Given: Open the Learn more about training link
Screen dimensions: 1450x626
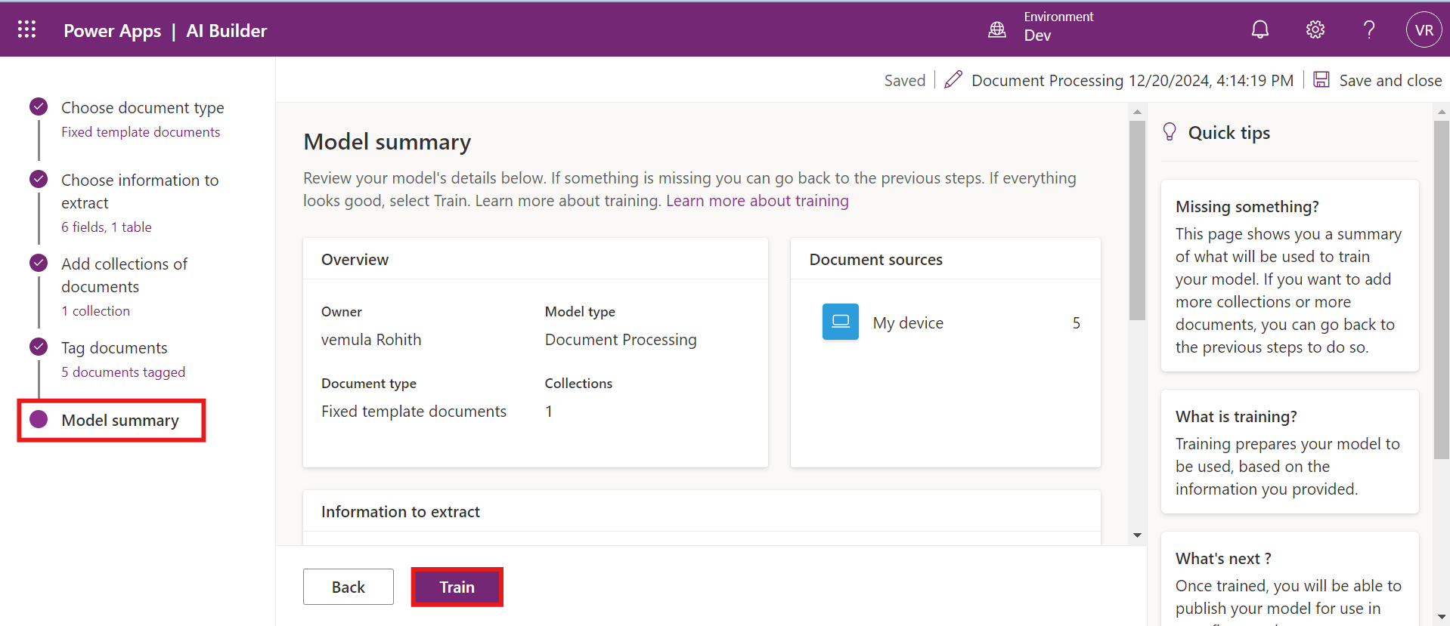Looking at the screenshot, I should pos(757,201).
